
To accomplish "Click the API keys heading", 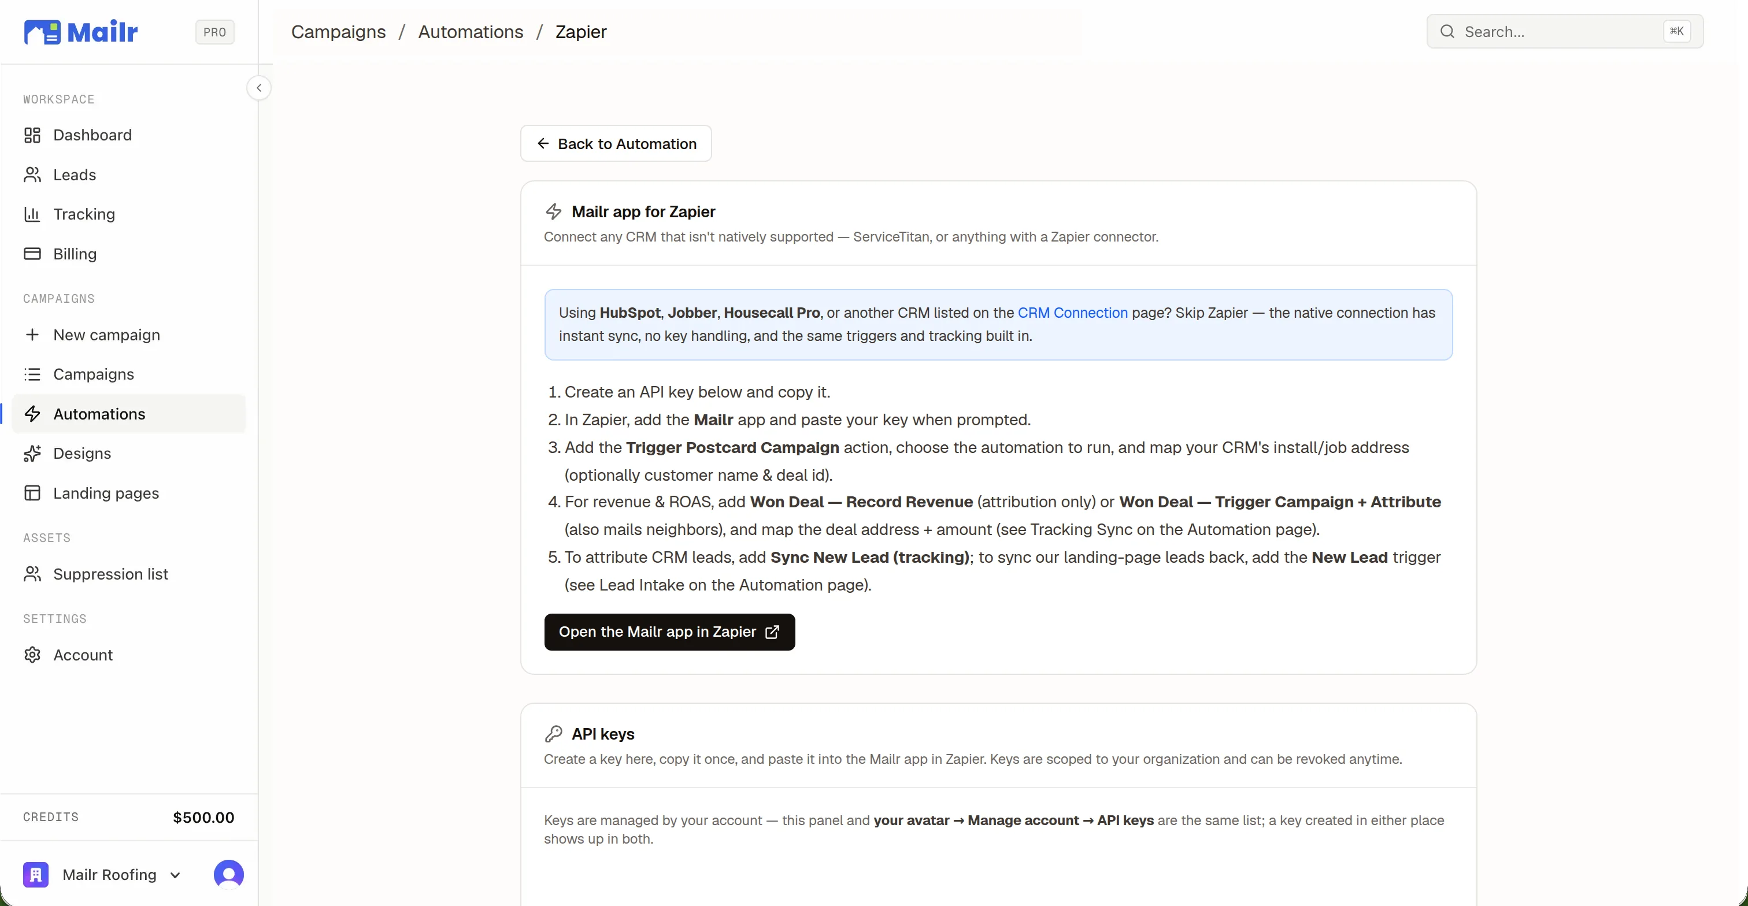I will pos(603,734).
